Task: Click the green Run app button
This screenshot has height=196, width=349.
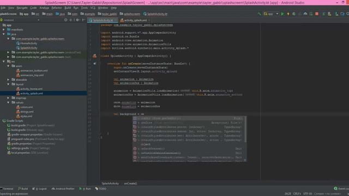Action: 282,14
